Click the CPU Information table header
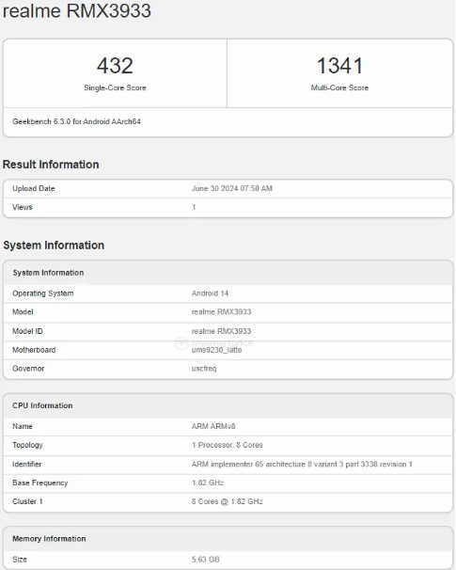The height and width of the screenshot is (570, 456). [x=42, y=405]
